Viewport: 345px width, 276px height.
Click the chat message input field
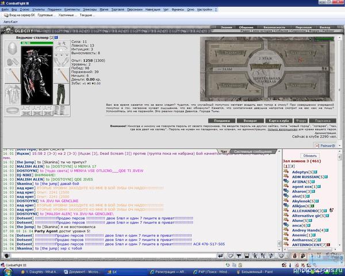[113, 256]
